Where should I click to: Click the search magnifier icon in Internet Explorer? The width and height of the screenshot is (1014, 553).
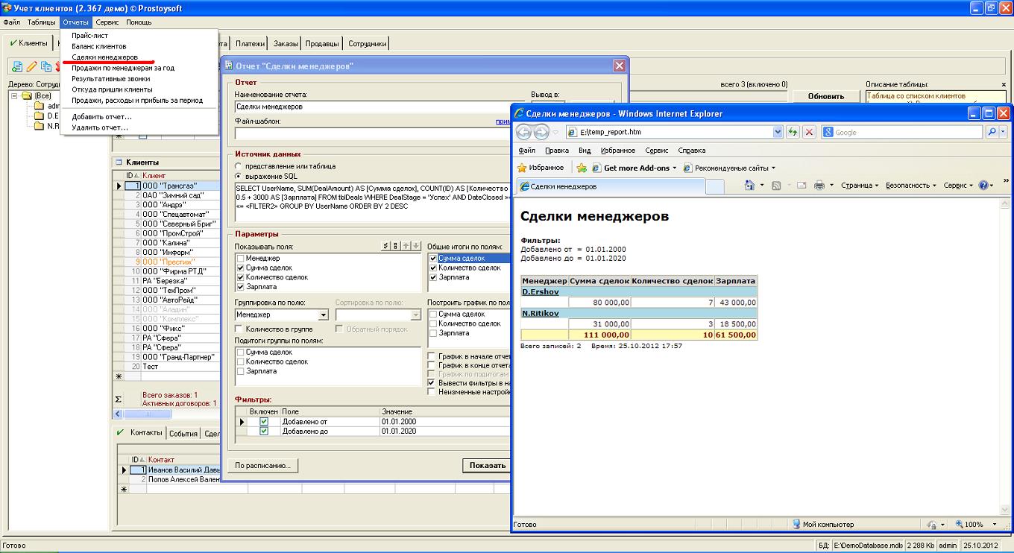(992, 132)
